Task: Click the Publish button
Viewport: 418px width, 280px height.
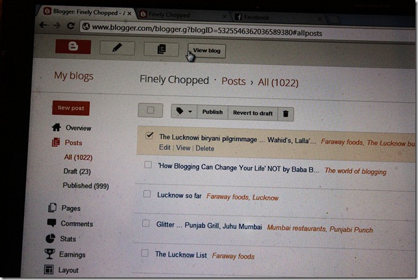Action: [212, 112]
